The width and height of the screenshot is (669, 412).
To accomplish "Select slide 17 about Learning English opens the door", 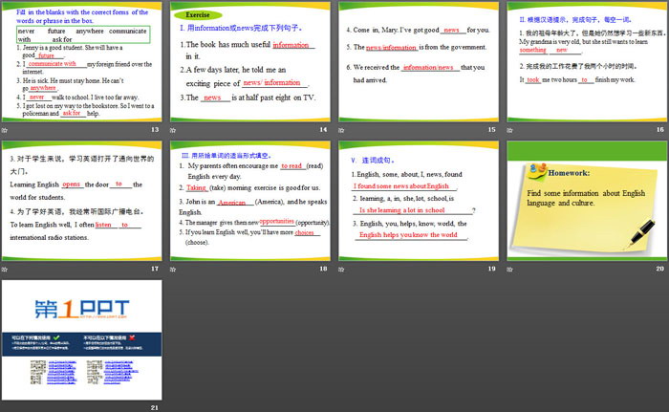I will click(x=82, y=201).
